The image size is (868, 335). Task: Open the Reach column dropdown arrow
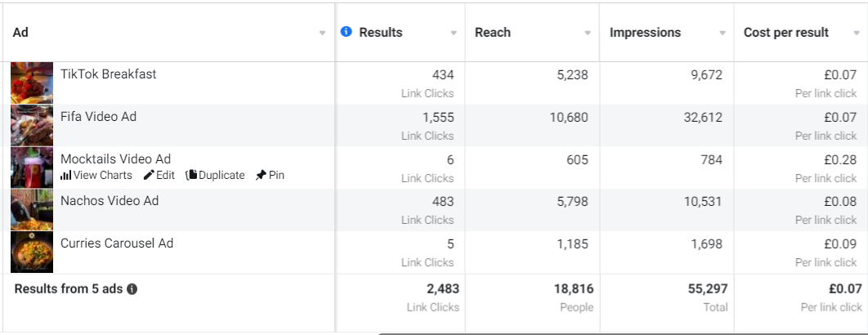pos(588,33)
